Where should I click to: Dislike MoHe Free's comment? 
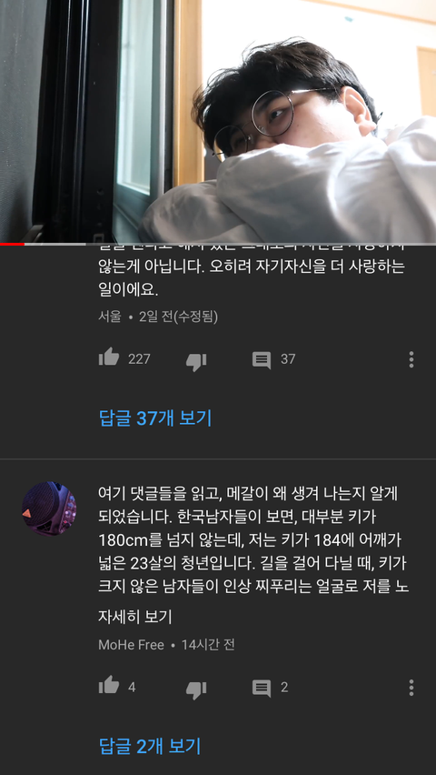tap(196, 689)
